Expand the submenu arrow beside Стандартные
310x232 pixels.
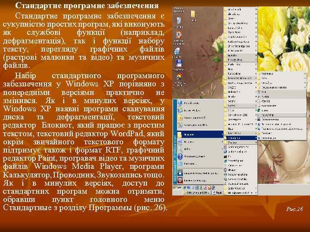coord(256,138)
